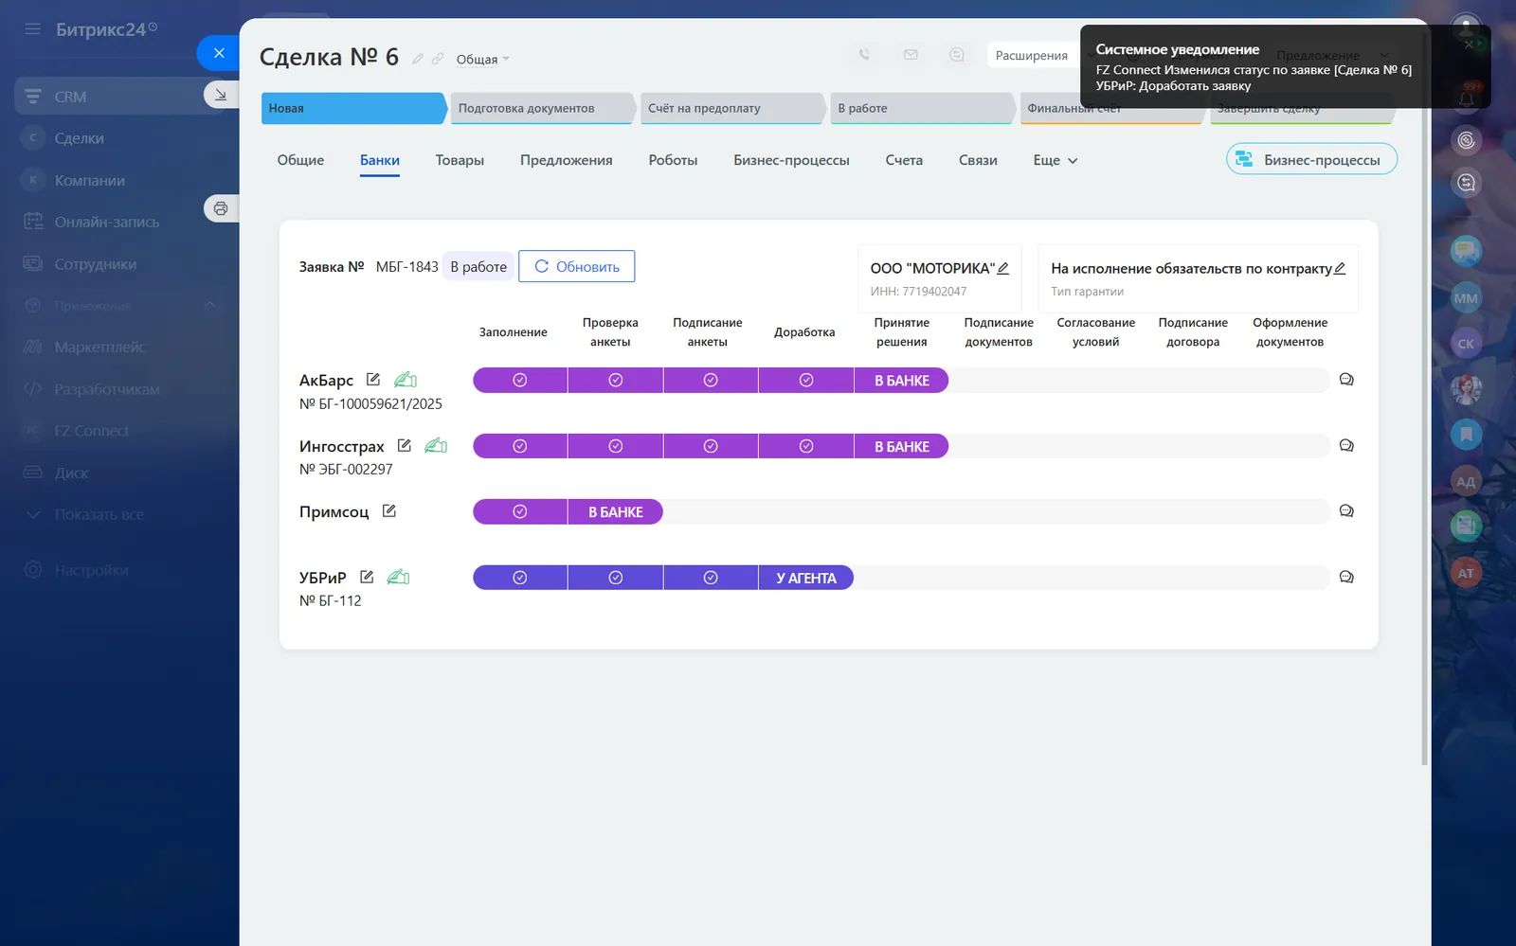Open the comments icon for УБРиР row
This screenshot has height=946, width=1516.
click(1346, 578)
